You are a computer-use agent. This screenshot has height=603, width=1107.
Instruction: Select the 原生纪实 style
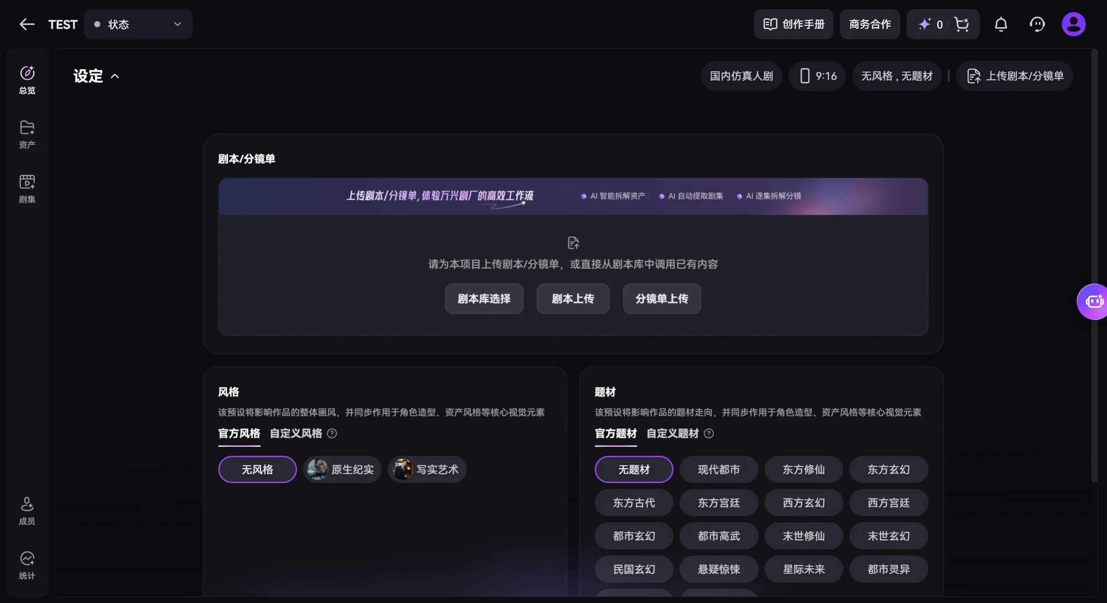click(x=342, y=470)
